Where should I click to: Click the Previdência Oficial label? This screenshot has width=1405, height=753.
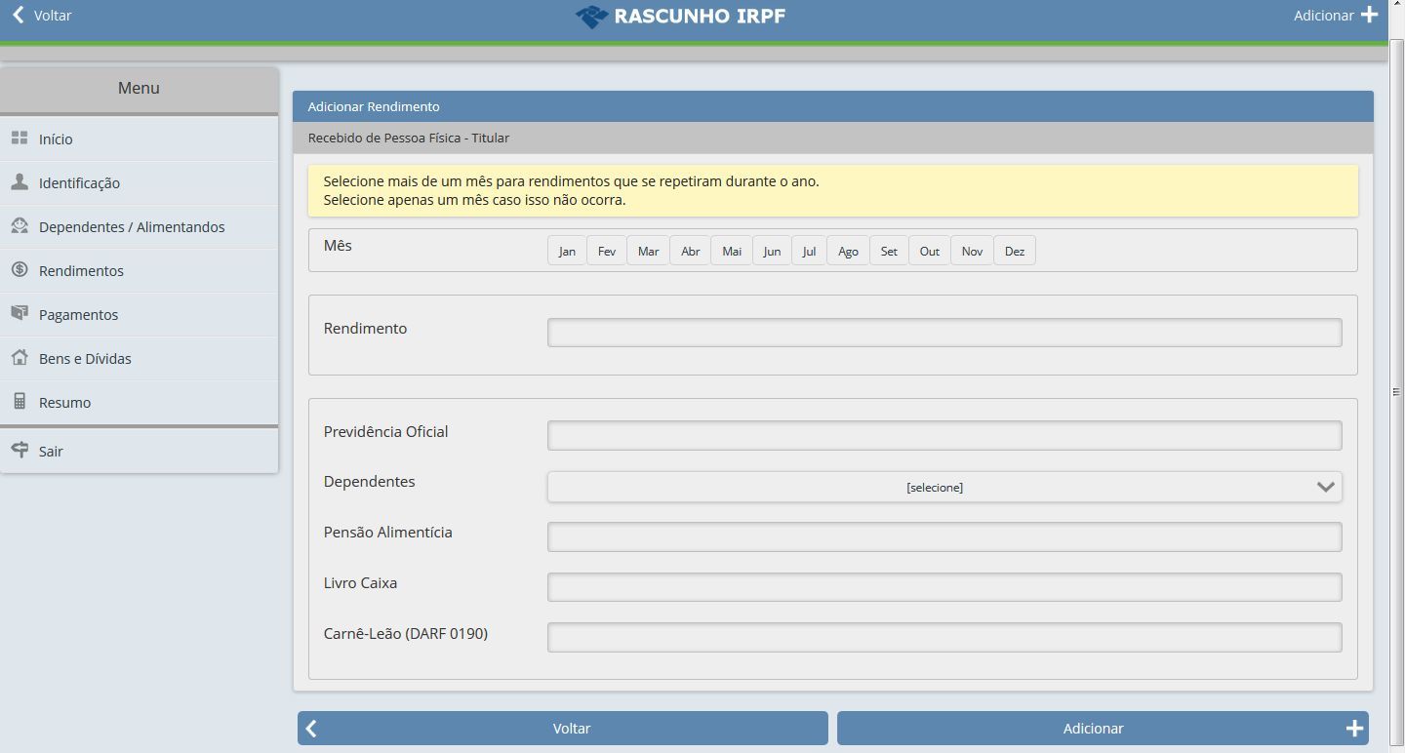click(385, 431)
